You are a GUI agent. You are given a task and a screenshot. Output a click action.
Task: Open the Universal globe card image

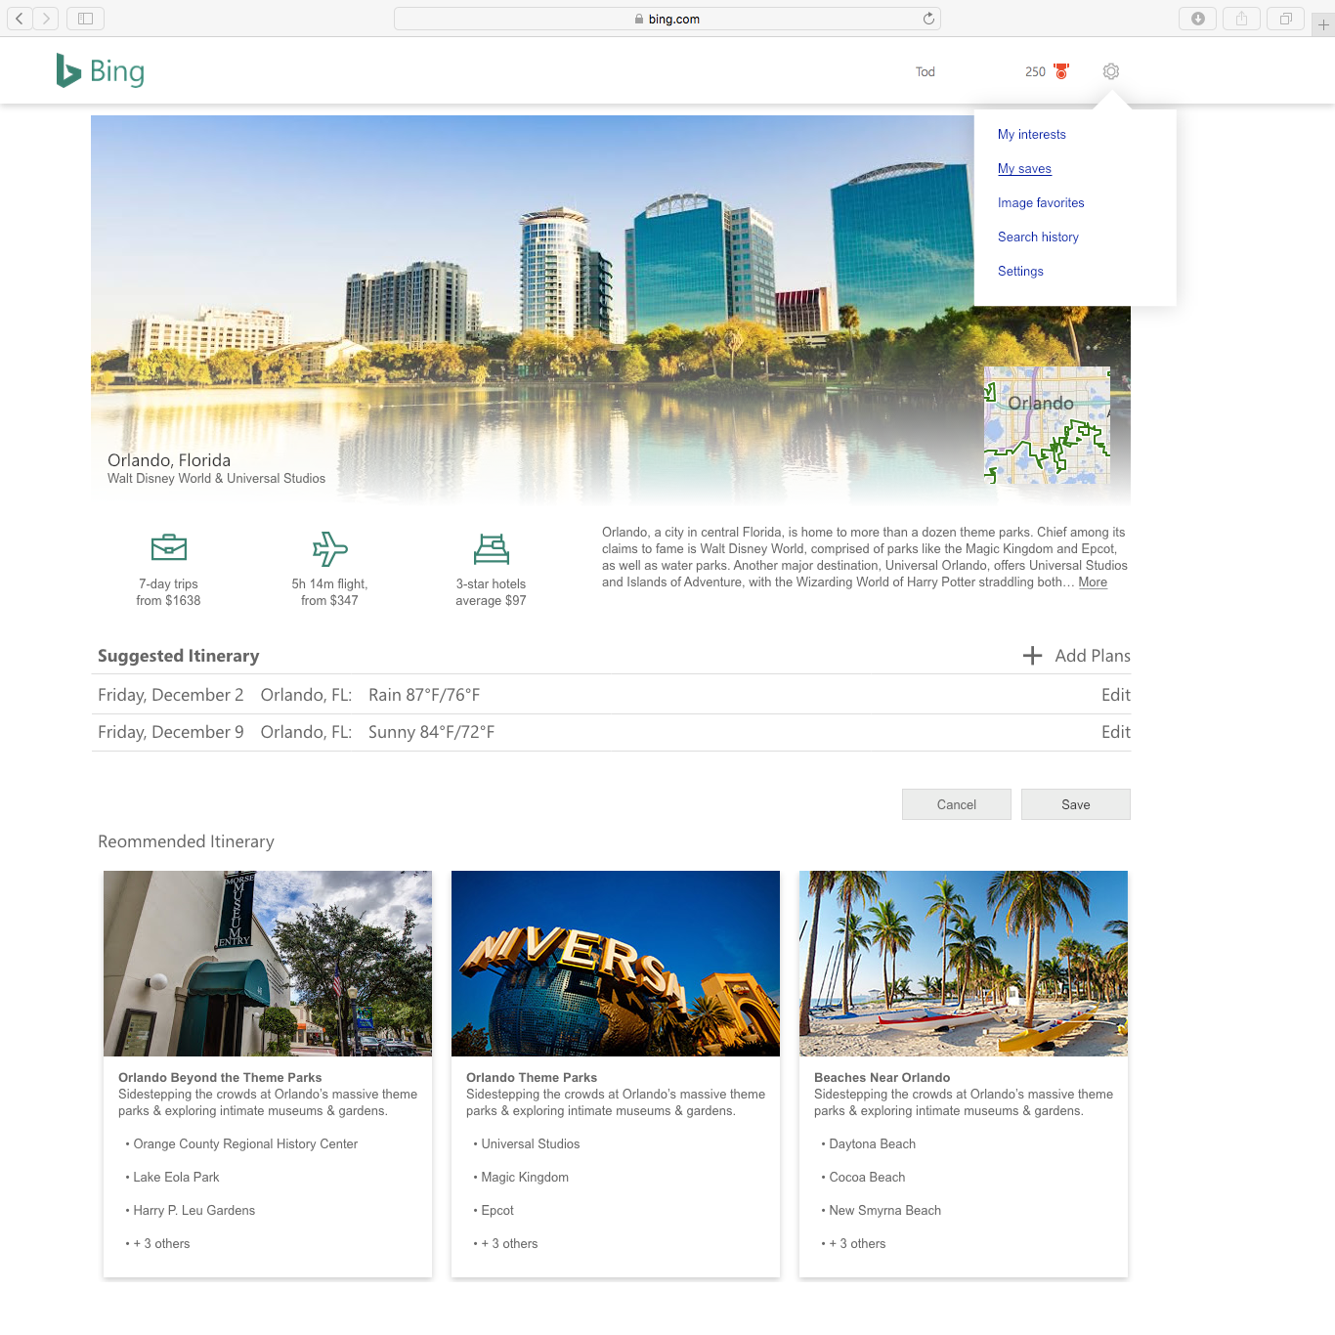(x=616, y=964)
